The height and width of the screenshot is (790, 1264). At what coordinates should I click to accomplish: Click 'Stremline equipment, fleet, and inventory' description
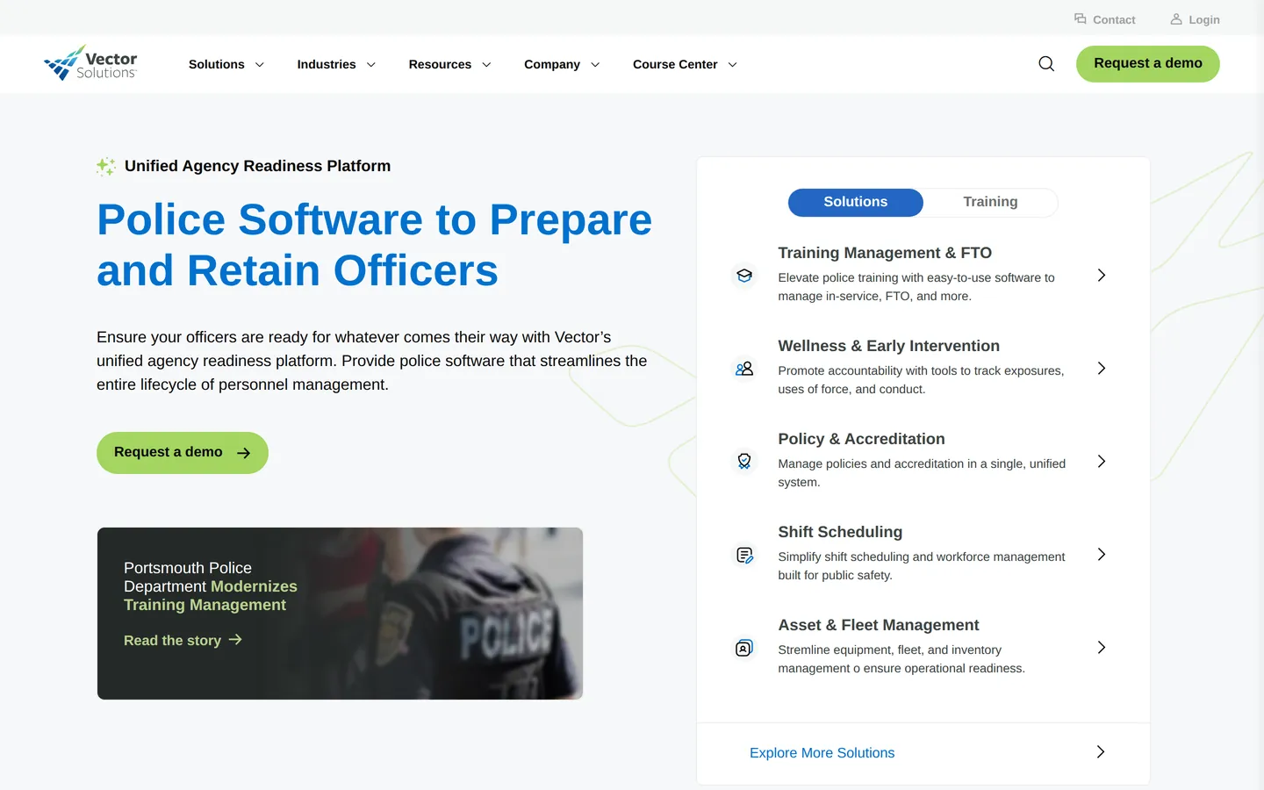[901, 659]
